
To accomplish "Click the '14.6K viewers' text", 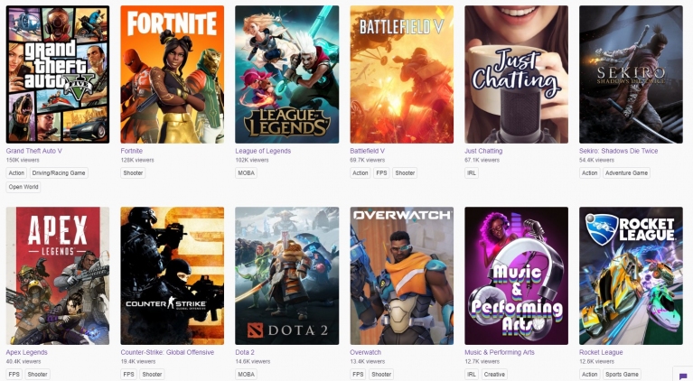I will [x=253, y=361].
